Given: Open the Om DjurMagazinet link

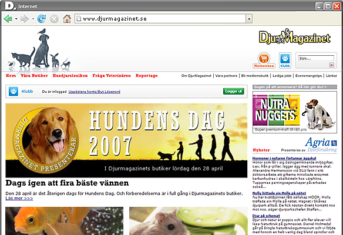Looking at the screenshot, I should (x=196, y=76).
